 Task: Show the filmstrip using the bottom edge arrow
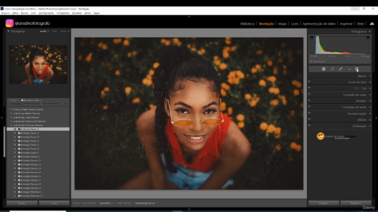tap(189, 209)
